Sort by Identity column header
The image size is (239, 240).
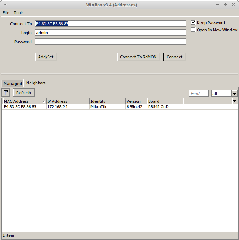(x=107, y=101)
